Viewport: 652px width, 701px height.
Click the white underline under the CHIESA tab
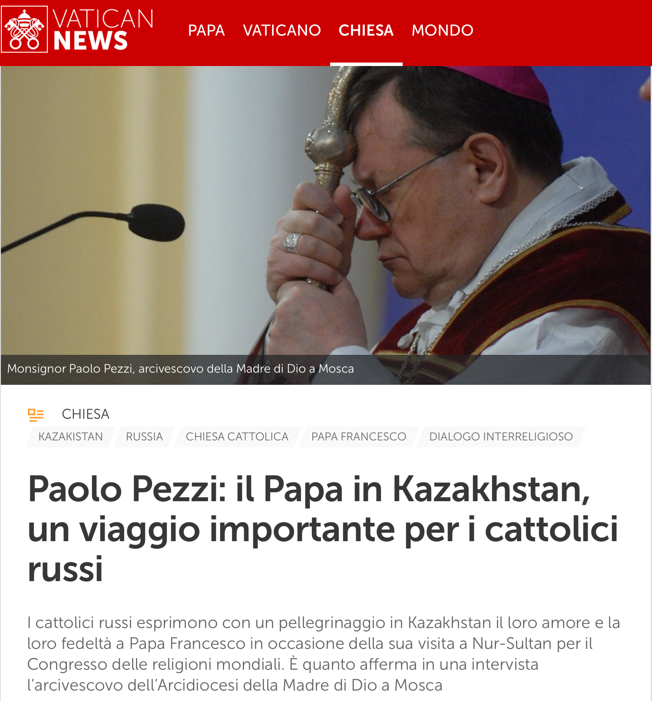click(x=366, y=64)
